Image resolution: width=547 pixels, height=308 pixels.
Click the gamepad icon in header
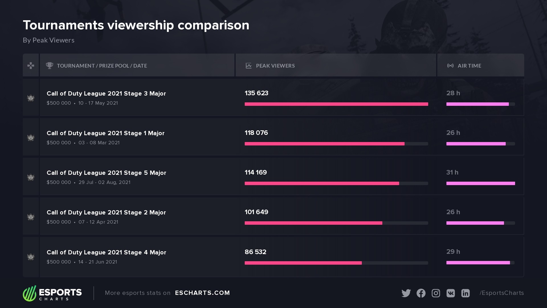click(31, 66)
